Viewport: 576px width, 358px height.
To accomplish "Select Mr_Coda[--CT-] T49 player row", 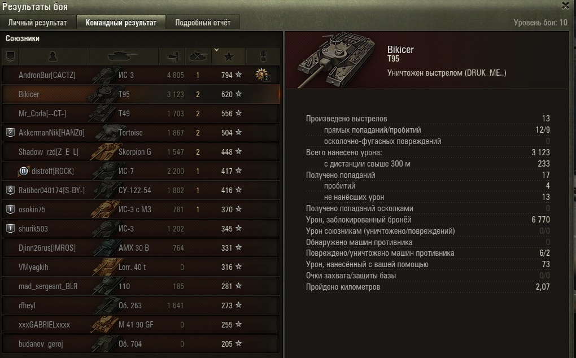I will click(x=141, y=113).
